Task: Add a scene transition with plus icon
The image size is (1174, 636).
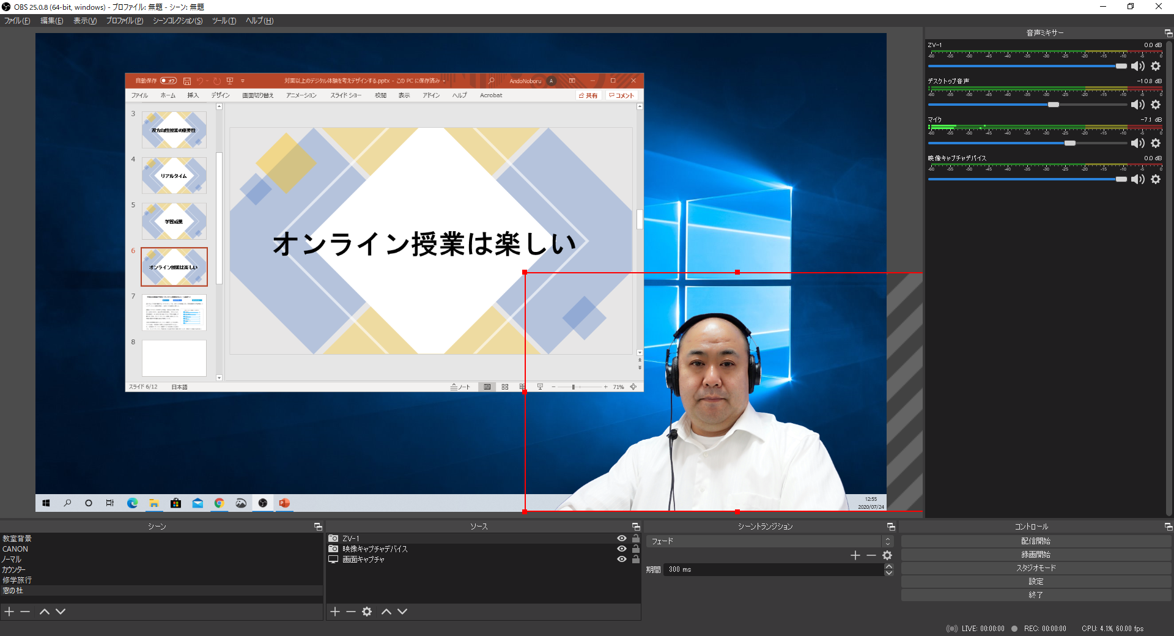Action: 855,555
